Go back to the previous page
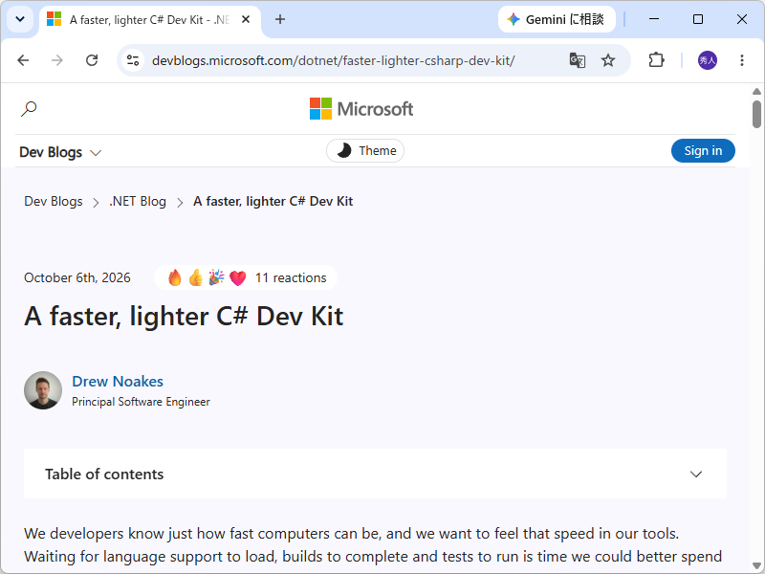 23,60
